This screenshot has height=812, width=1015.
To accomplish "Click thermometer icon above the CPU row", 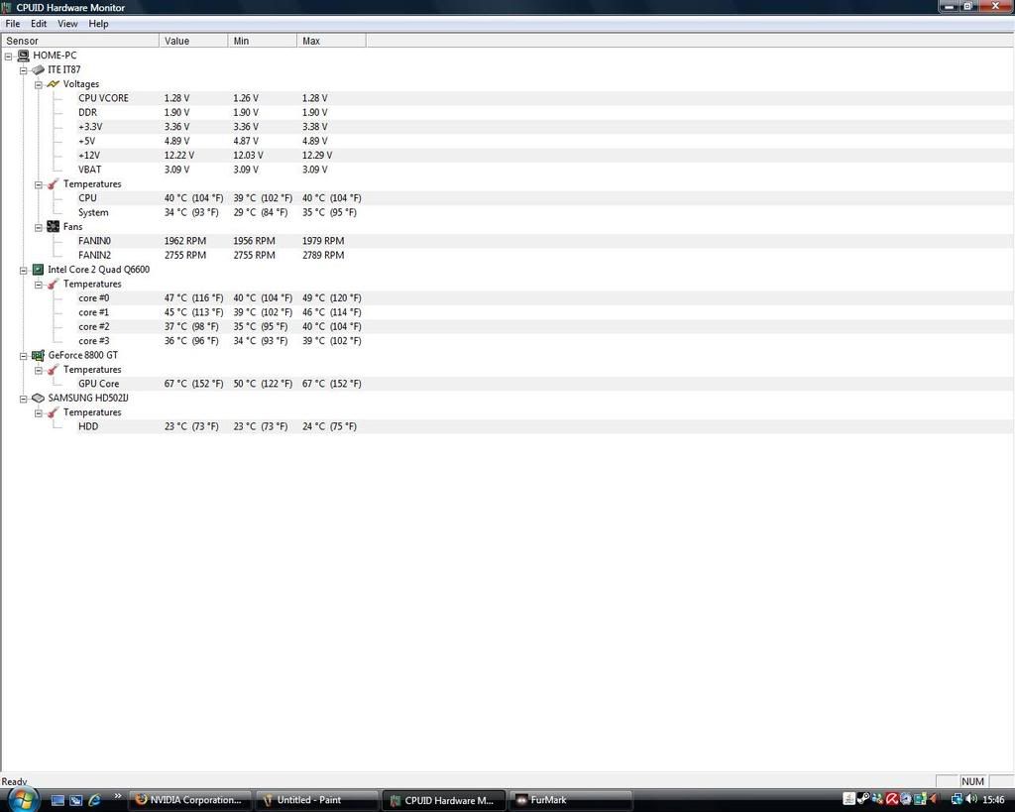I will pos(54,184).
